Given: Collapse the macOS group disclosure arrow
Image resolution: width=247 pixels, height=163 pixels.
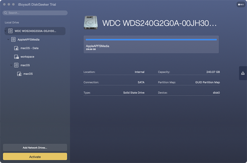Looking at the screenshot, I should 11,65.
